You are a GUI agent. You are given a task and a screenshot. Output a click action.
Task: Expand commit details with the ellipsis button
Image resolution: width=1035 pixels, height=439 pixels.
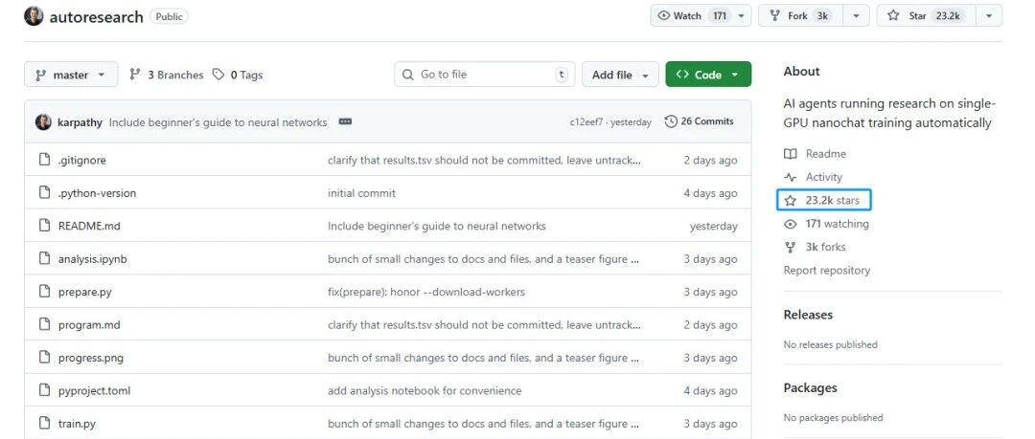pos(345,122)
